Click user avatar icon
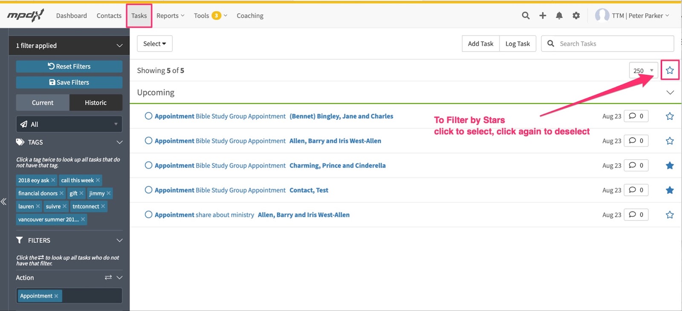The image size is (682, 311). point(602,15)
